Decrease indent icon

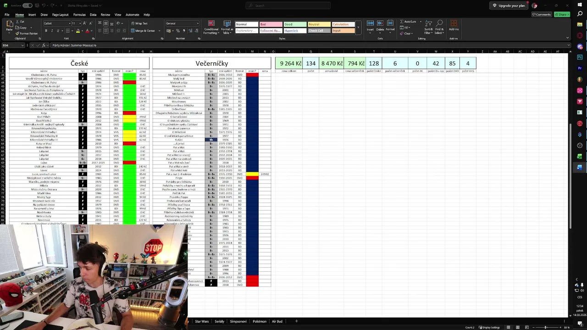click(119, 31)
